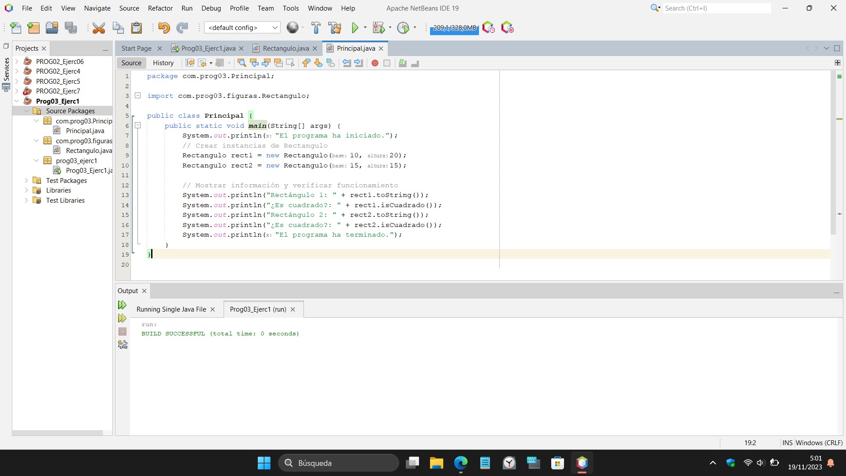Re-run the output with green arrows

(122, 305)
